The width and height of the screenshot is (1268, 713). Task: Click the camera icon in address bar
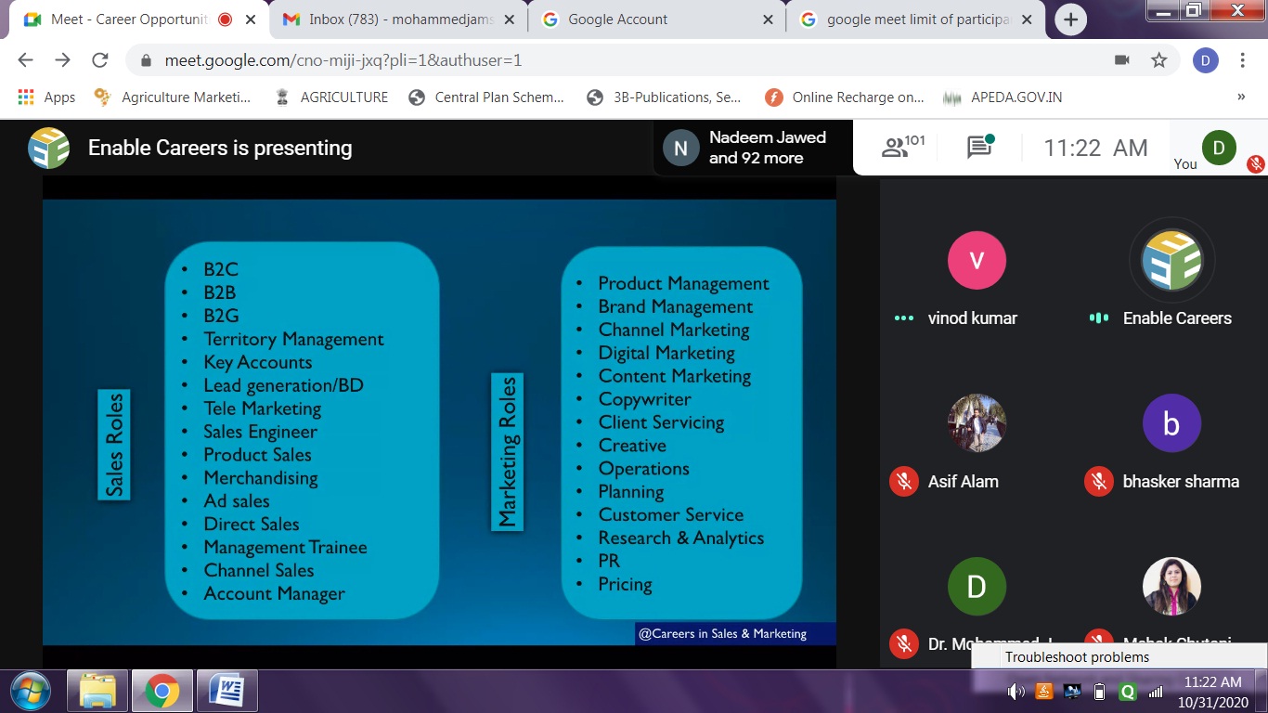1121,60
